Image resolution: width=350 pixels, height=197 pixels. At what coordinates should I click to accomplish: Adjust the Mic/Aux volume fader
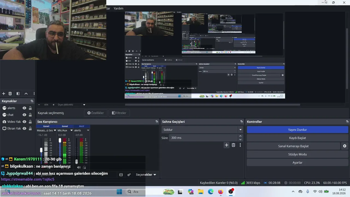coord(60,140)
